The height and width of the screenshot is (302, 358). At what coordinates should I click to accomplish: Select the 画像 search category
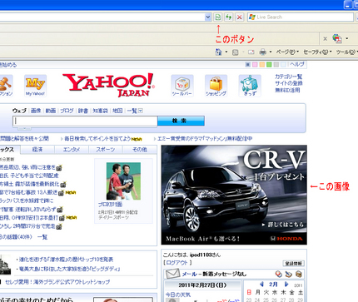tap(36, 111)
